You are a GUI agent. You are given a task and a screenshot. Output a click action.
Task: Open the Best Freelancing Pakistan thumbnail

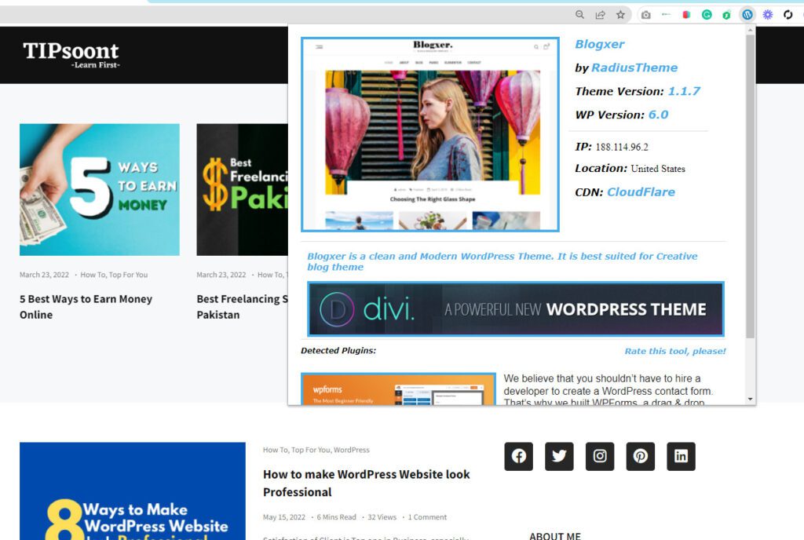click(242, 190)
